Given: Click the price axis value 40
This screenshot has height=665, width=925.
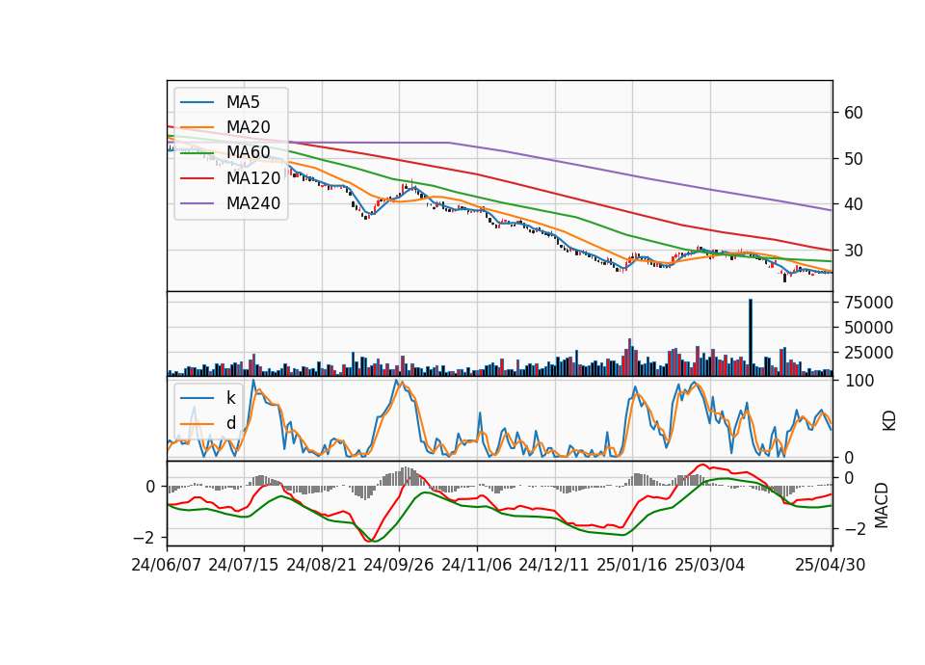Looking at the screenshot, I should click(854, 204).
